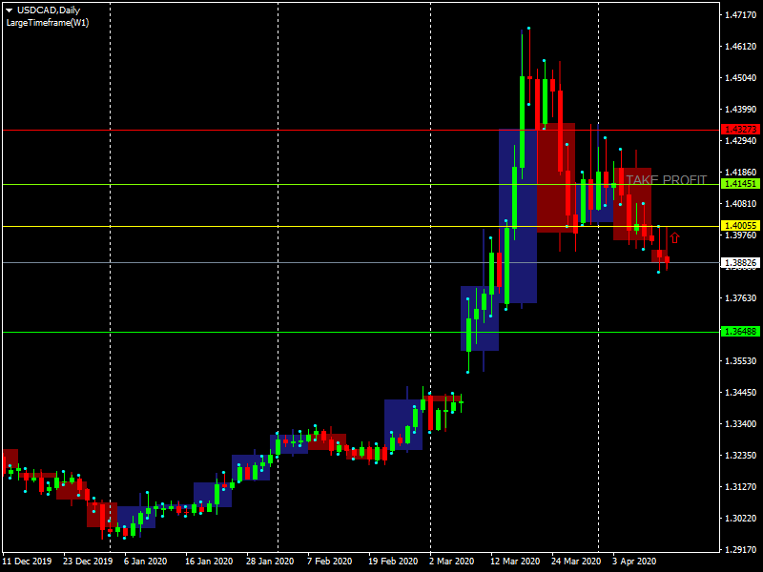Screen dimensions: 763x572
Task: Click the 11 Dec 2019 date label
Action: [x=28, y=562]
